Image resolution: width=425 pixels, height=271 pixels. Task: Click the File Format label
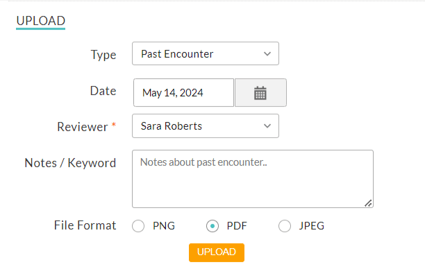click(85, 225)
